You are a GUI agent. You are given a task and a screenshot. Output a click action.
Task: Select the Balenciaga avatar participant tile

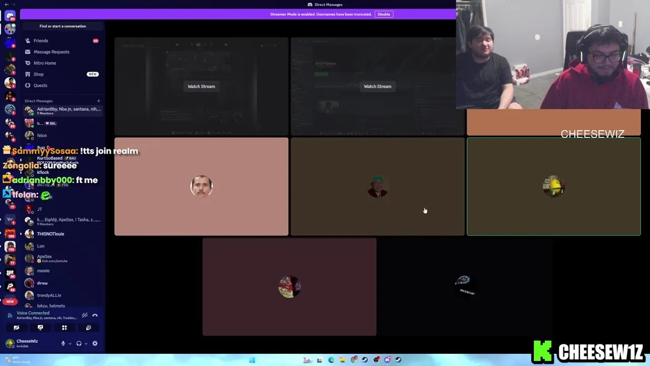(x=465, y=287)
